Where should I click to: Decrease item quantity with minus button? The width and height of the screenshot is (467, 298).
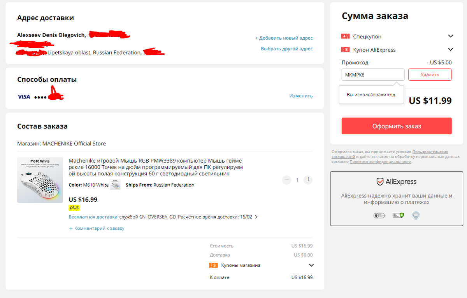pos(287,180)
